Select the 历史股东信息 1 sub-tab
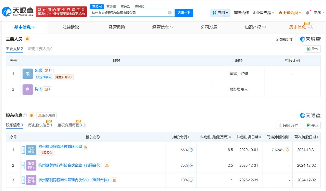The width and height of the screenshot is (326, 191). 40,125
